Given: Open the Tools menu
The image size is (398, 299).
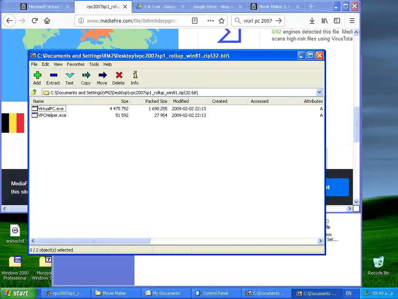Looking at the screenshot, I should [x=94, y=64].
